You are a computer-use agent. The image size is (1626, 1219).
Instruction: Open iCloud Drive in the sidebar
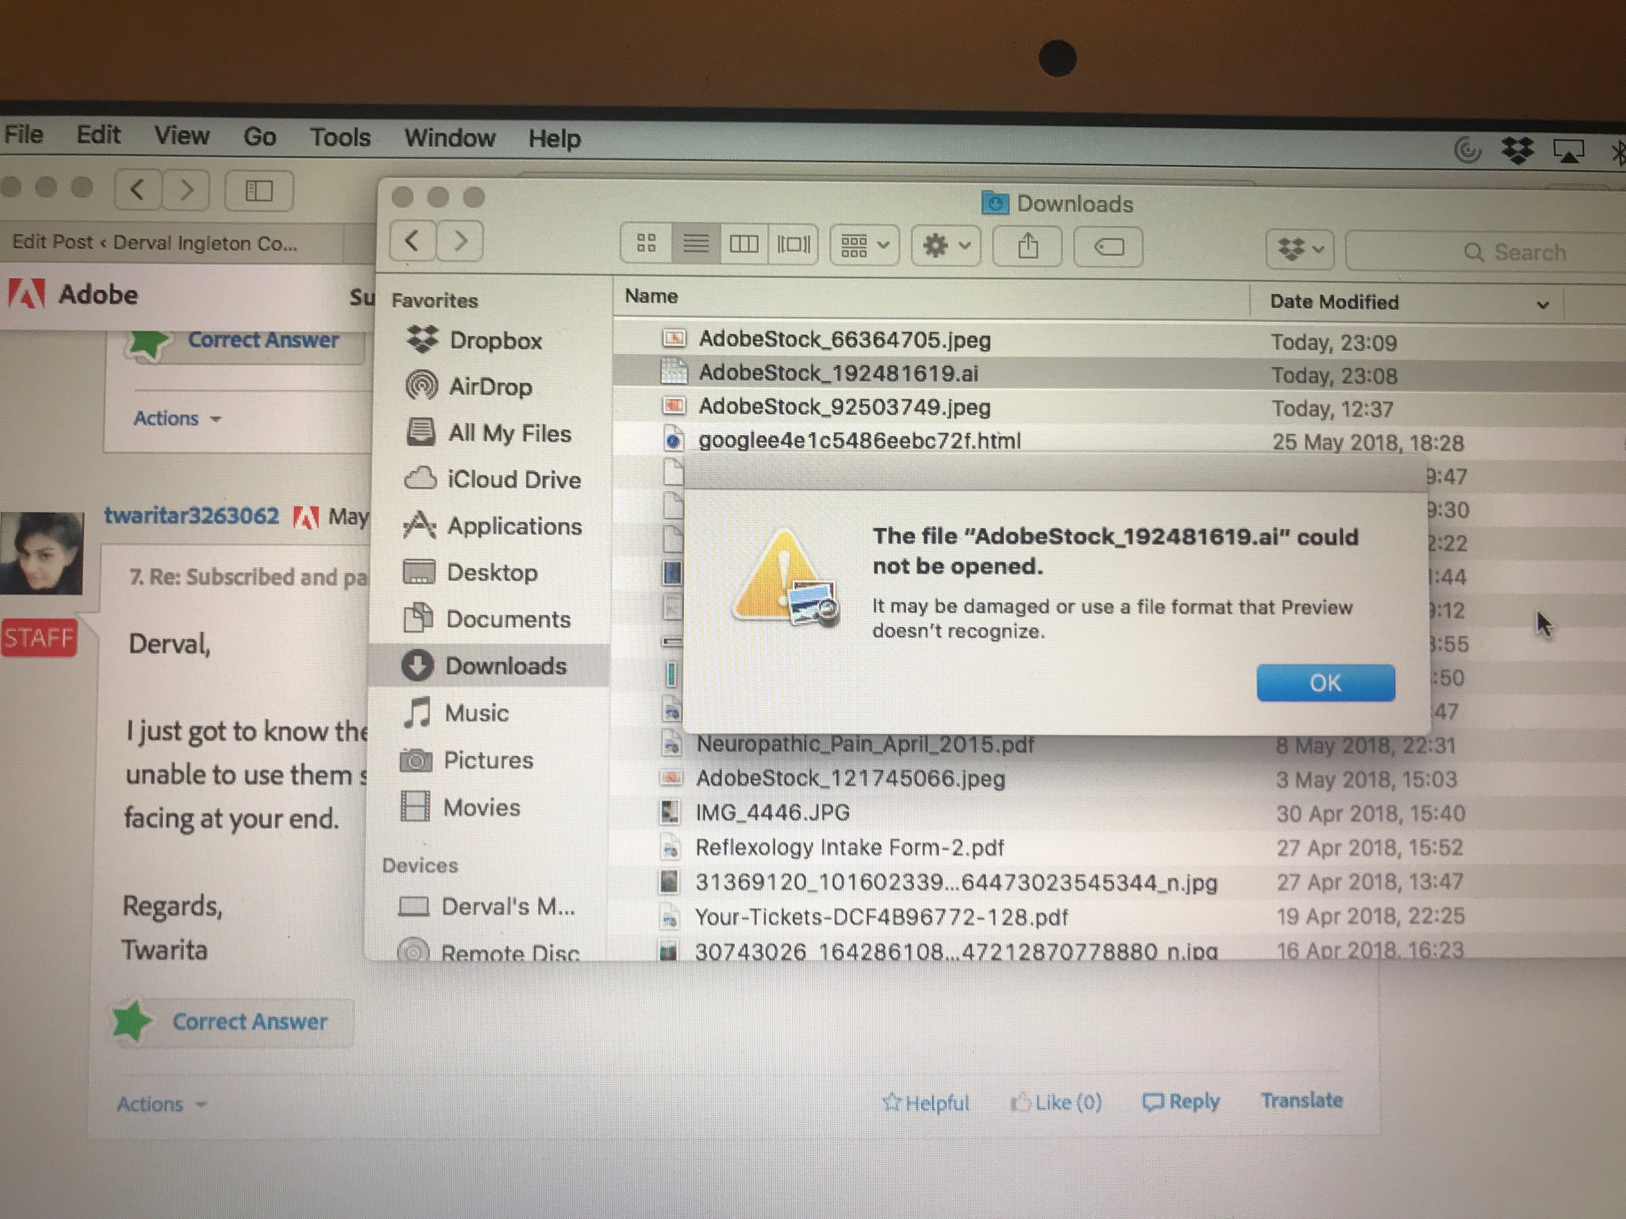pyautogui.click(x=513, y=480)
